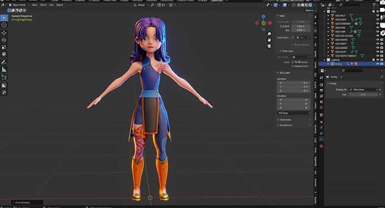
Task: Toggle visibility eye for Lighting collection
Action: (378, 60)
